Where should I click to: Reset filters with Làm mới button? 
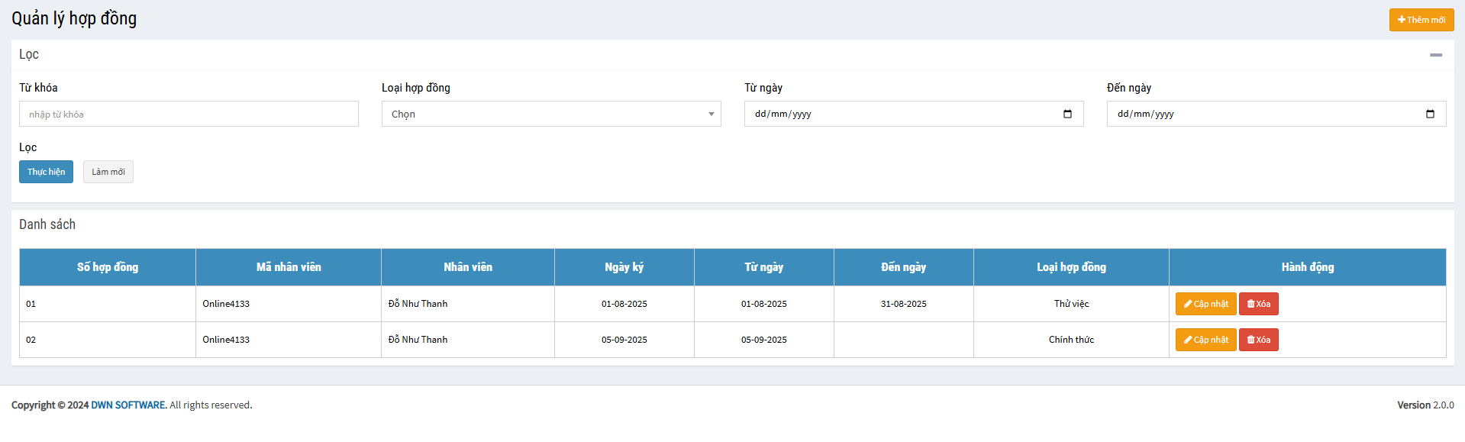pyautogui.click(x=108, y=173)
